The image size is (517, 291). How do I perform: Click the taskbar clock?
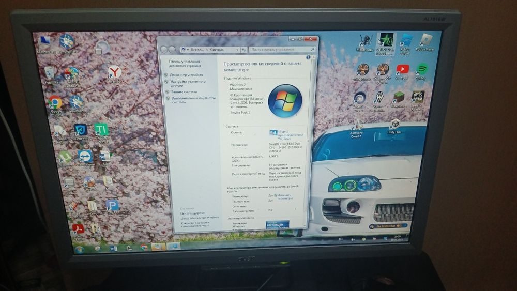396,238
